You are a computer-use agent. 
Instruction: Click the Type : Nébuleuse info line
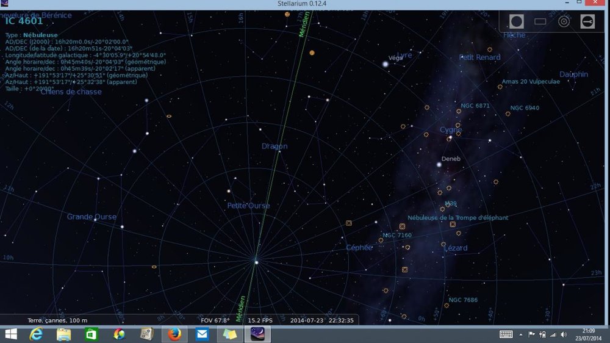(31, 35)
